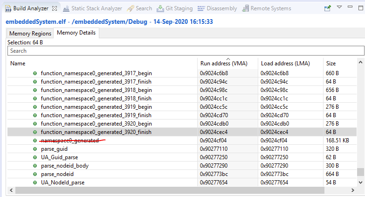Click green symbol icon next to parse_nodeid_body
The height and width of the screenshot is (197, 365).
point(35,166)
